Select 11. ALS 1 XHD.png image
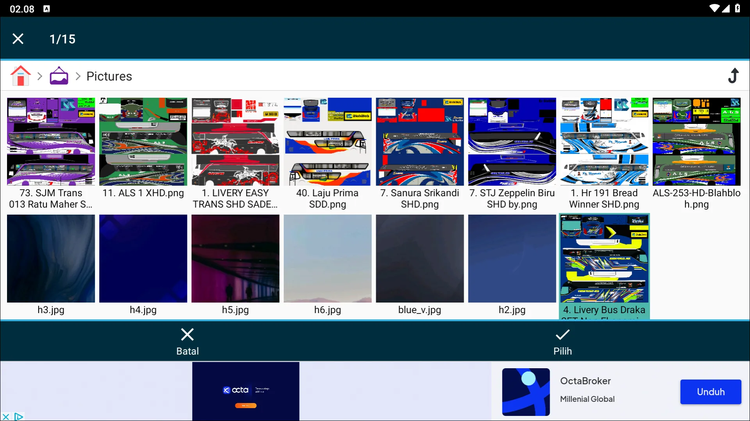750x421 pixels. click(x=143, y=142)
